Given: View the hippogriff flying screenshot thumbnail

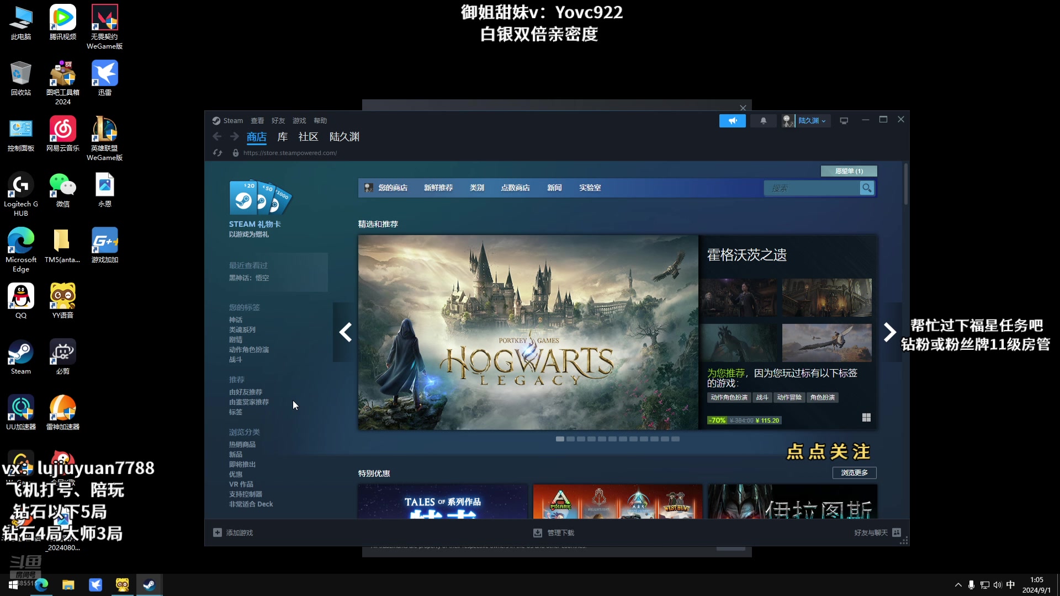Looking at the screenshot, I should tap(827, 343).
